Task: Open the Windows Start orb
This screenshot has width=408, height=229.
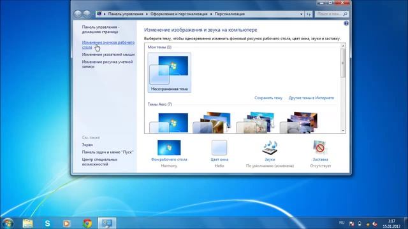Action: click(x=8, y=223)
